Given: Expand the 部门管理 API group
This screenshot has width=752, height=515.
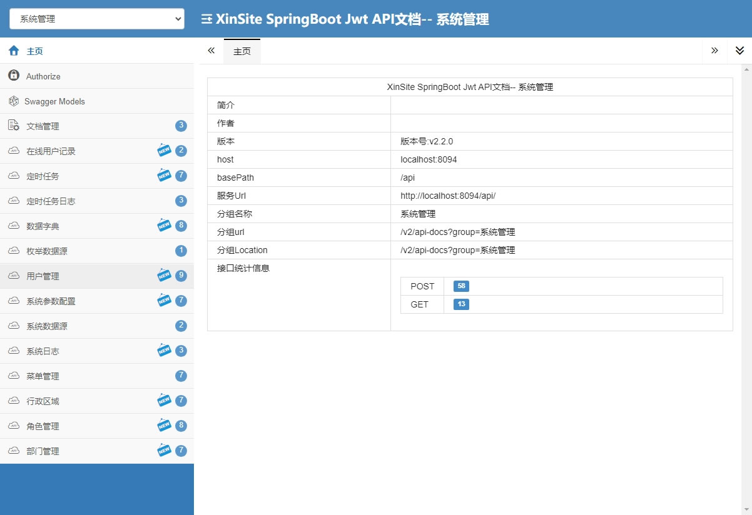Looking at the screenshot, I should tap(97, 451).
